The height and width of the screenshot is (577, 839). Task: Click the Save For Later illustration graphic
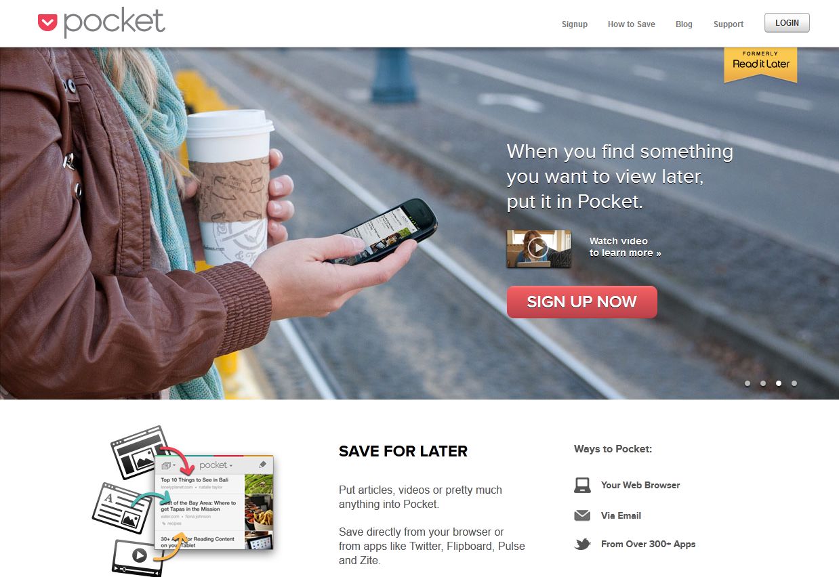(x=183, y=501)
